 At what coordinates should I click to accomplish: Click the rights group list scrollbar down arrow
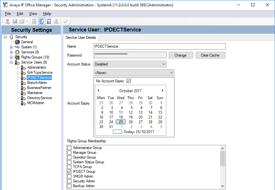[x=222, y=186]
